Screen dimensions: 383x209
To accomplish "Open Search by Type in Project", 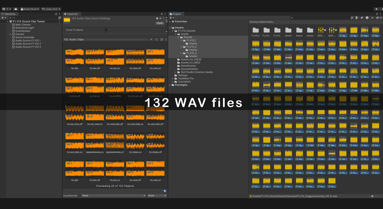I will 357,18.
